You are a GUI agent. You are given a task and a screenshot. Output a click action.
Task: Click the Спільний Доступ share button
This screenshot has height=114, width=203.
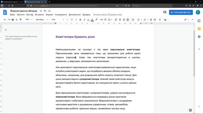[181, 12]
